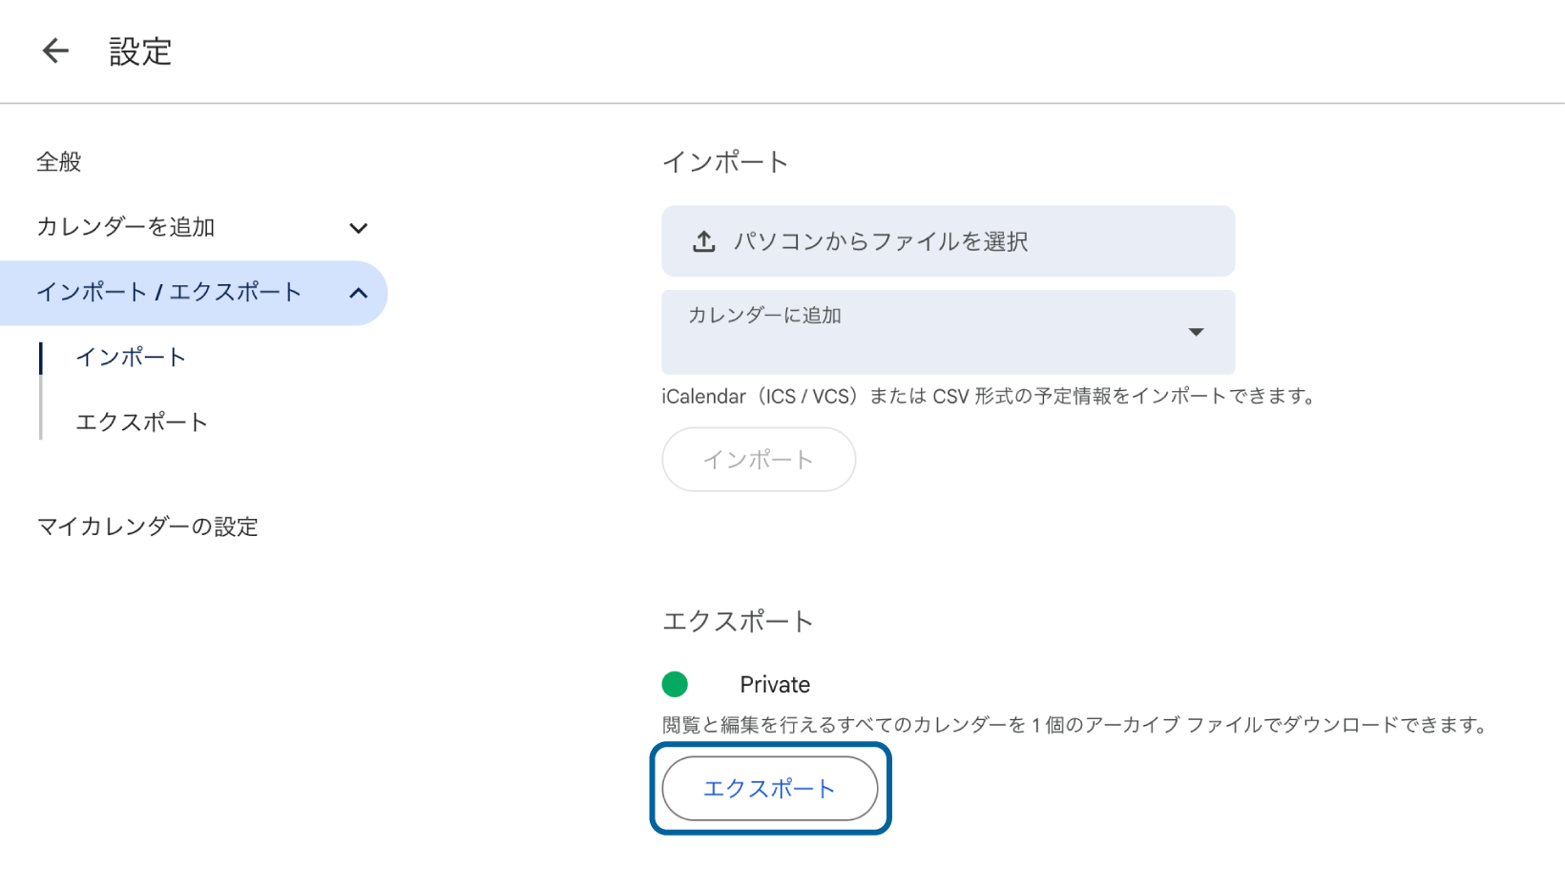Click the Private calendar name
Screen dimensions: 1565x888
coord(775,685)
